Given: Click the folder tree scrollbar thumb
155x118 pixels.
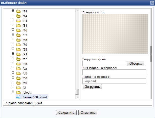Looking at the screenshot, I should click(77, 92).
